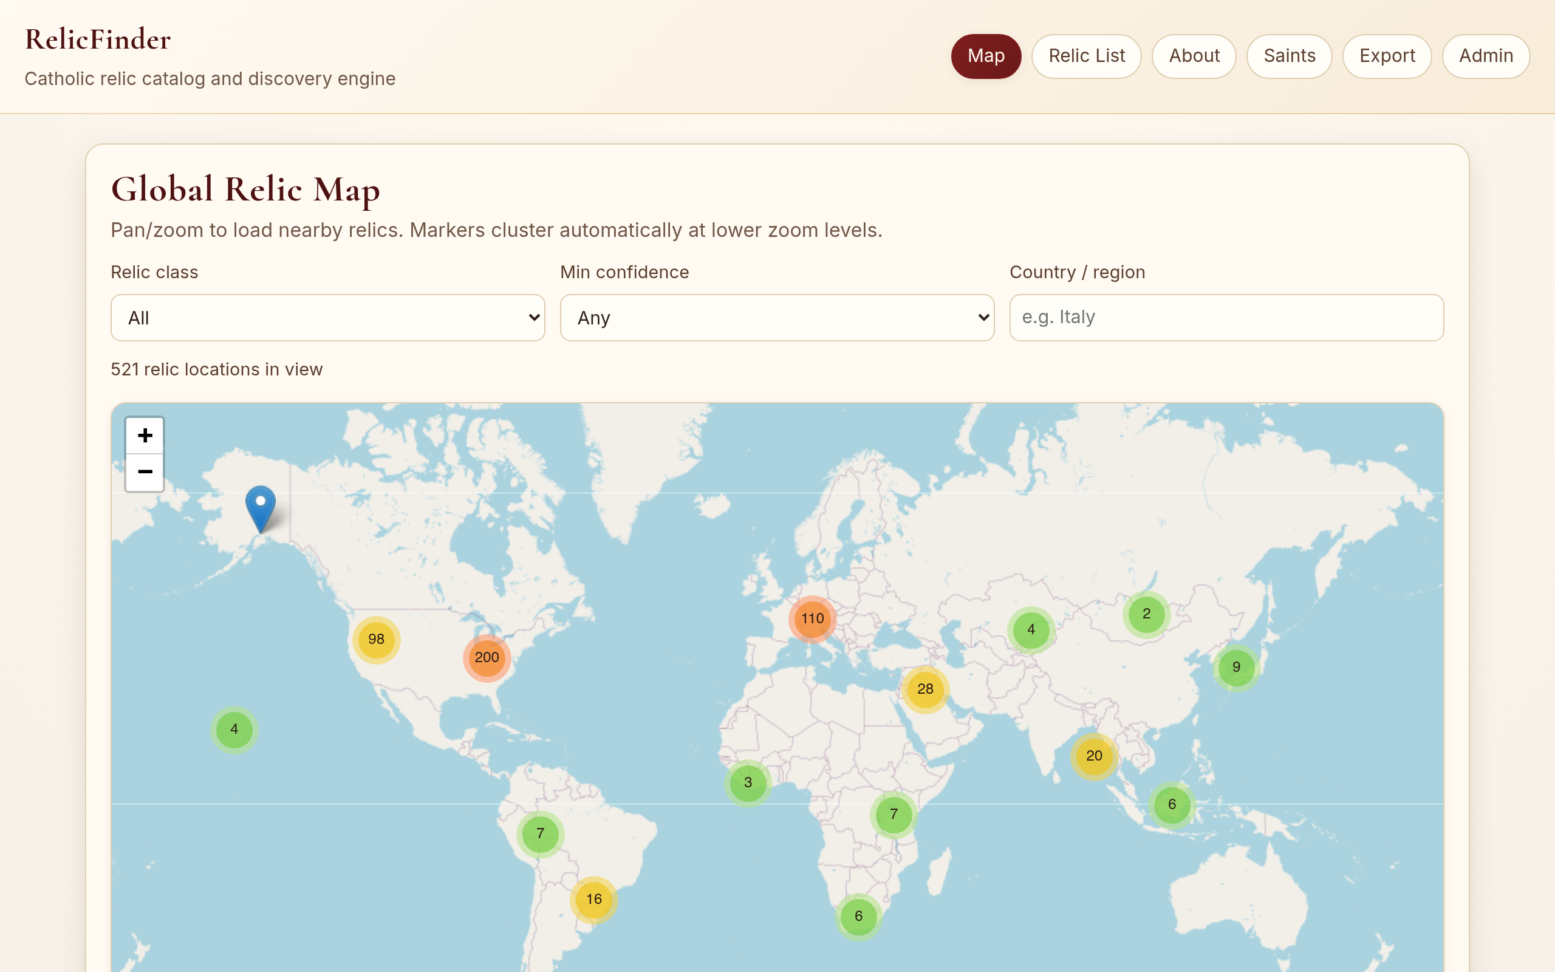Click the Country / region input field

pos(1226,317)
